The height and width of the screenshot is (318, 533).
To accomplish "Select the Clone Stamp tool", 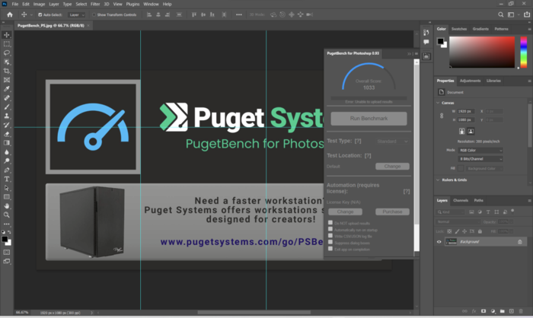I will (6, 116).
